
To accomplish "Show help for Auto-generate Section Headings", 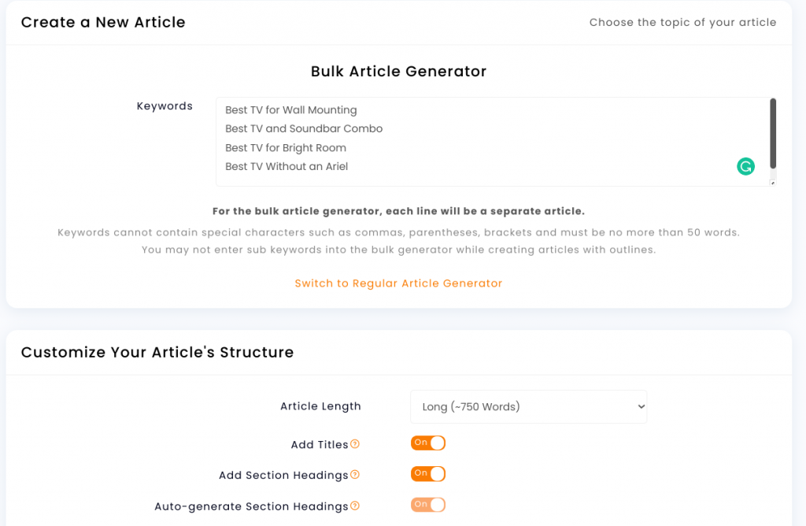I will tap(355, 506).
